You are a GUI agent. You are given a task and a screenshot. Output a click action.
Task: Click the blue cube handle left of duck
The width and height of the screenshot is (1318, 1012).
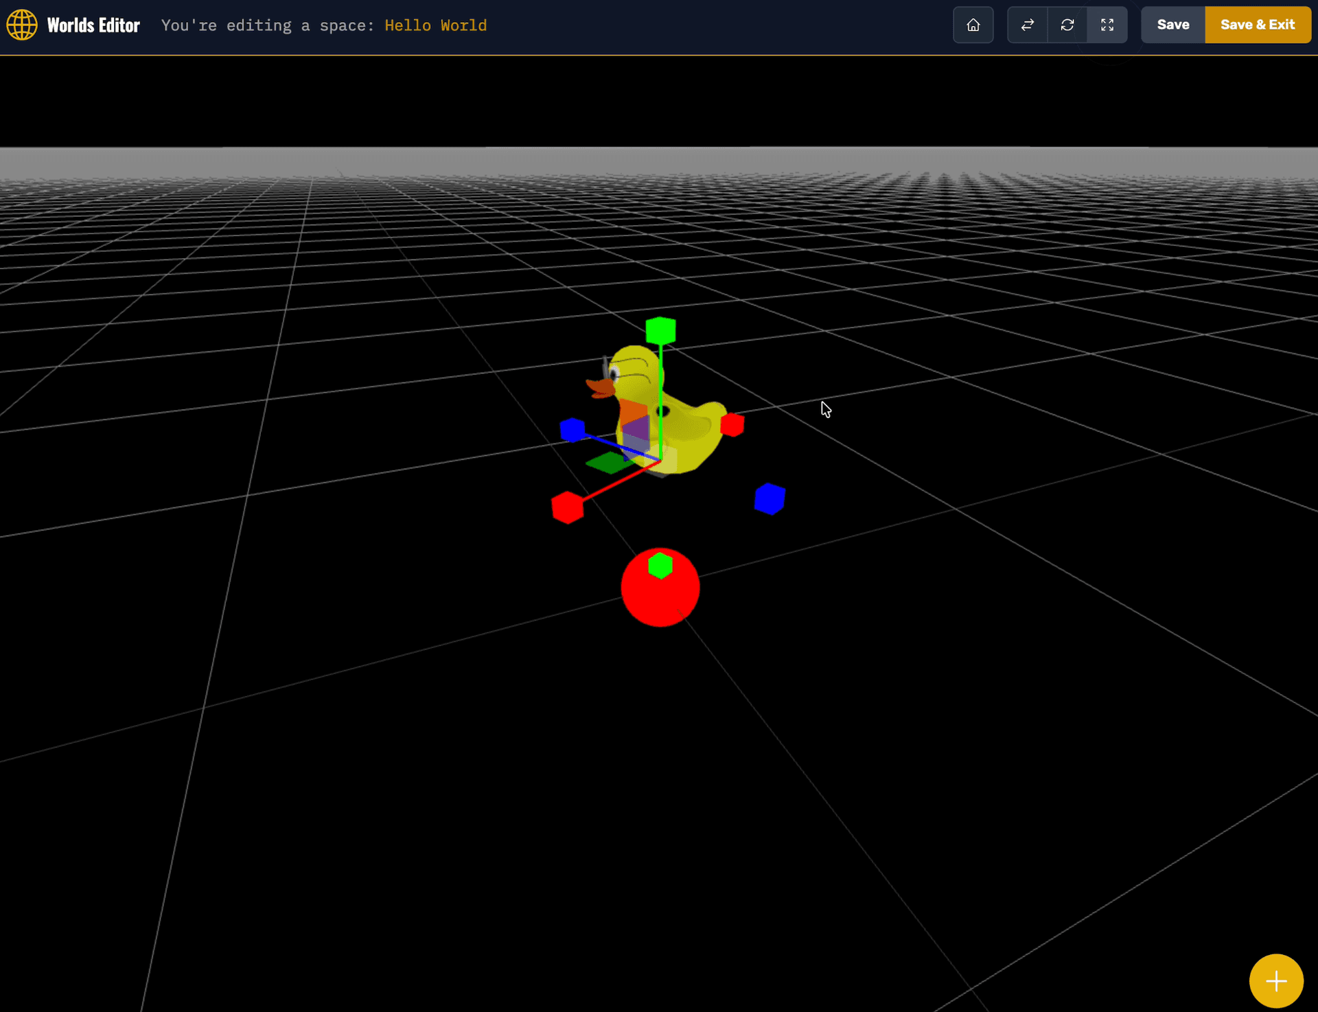[572, 430]
